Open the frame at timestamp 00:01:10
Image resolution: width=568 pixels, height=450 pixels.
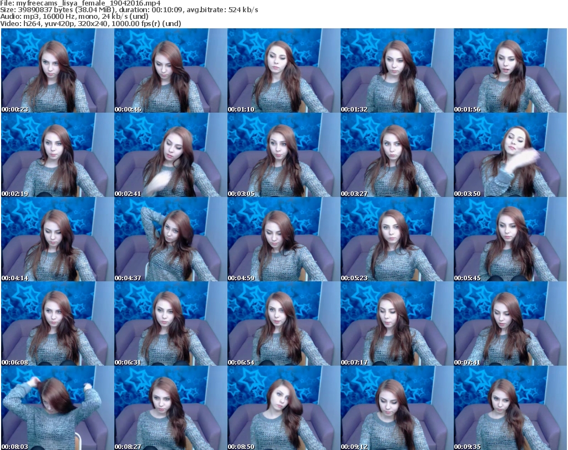pos(284,70)
